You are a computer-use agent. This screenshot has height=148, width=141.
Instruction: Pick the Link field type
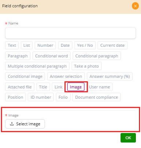(x=58, y=87)
